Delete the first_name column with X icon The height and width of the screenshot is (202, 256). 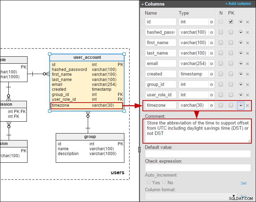point(247,43)
